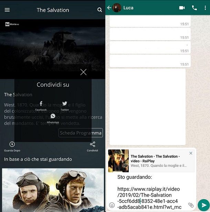Open Luca's profile picture

coord(117,8)
